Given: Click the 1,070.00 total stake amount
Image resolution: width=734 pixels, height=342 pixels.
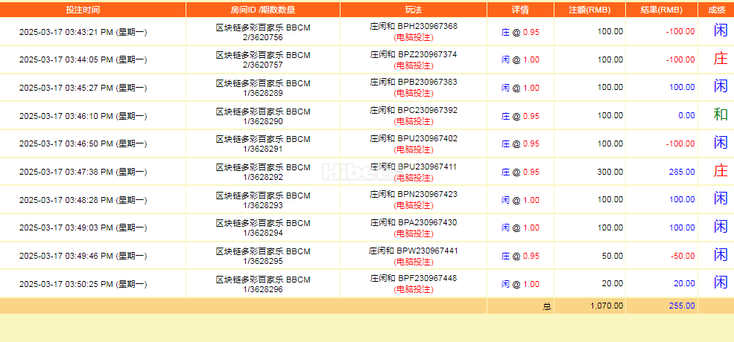Looking at the screenshot, I should (606, 306).
